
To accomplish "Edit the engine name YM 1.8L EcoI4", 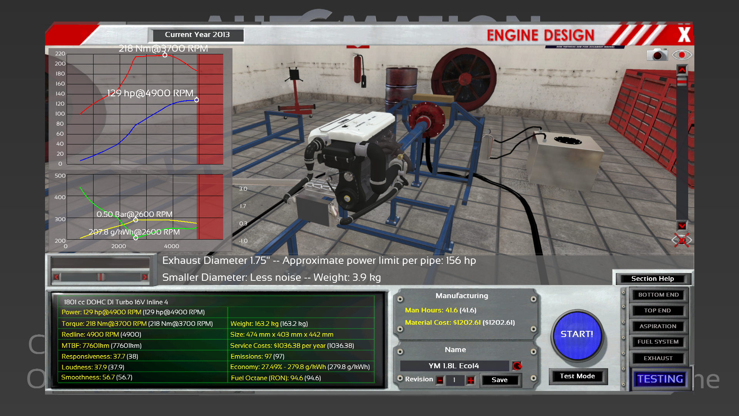I will 454,366.
